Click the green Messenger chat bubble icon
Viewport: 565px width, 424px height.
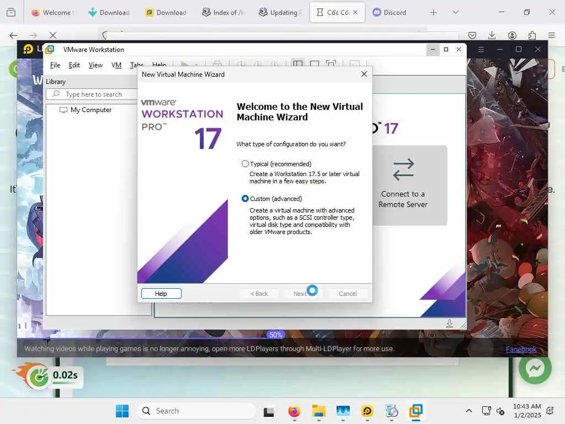tap(535, 368)
